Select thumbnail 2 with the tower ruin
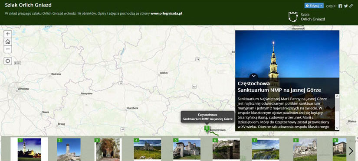The height and width of the screenshot is (161, 358). coord(69,149)
